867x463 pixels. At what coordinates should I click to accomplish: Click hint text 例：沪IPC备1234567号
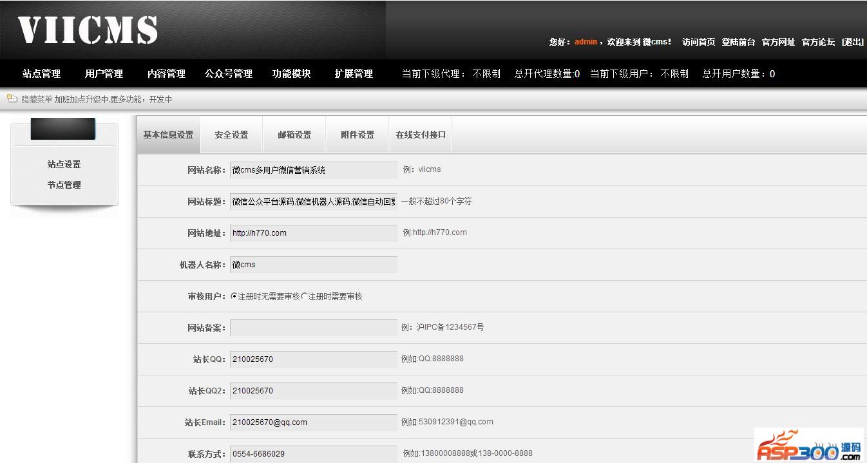click(x=443, y=327)
